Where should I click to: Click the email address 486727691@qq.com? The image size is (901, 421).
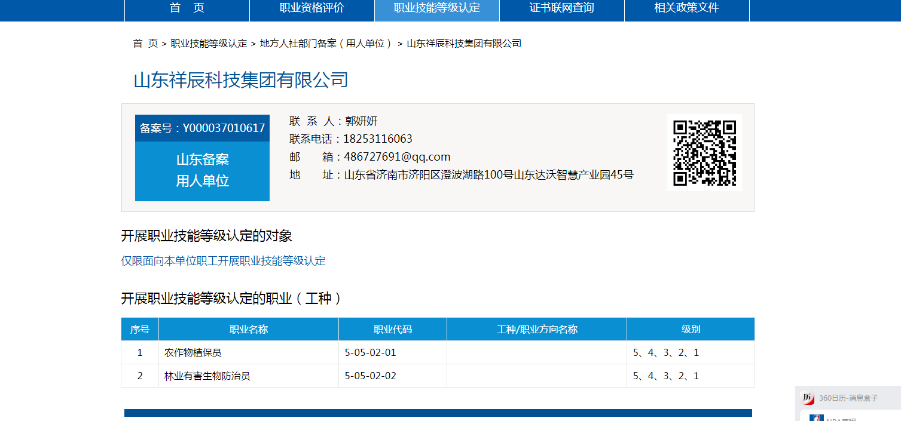pyautogui.click(x=397, y=157)
